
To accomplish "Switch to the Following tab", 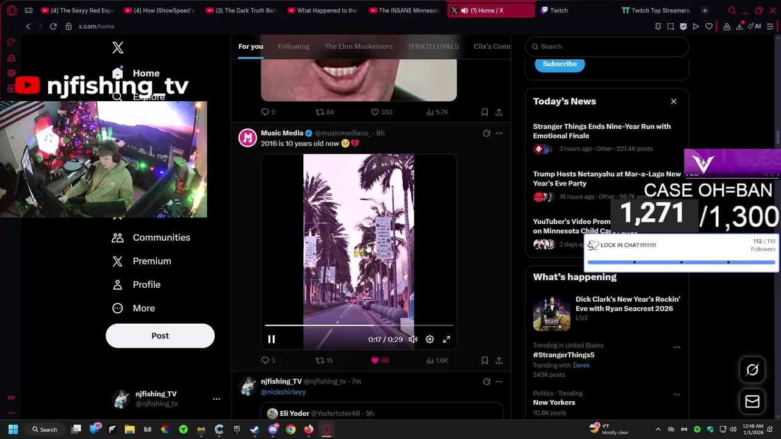I will 293,46.
